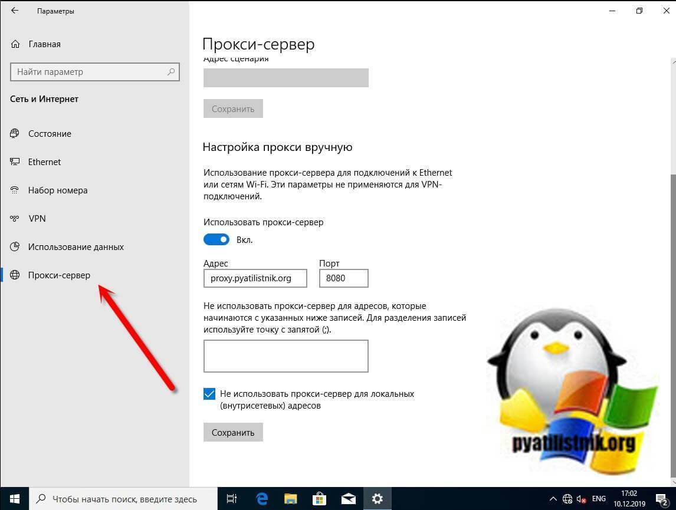Select the Ethernet monitor icon
The height and width of the screenshot is (510, 676).
point(15,162)
